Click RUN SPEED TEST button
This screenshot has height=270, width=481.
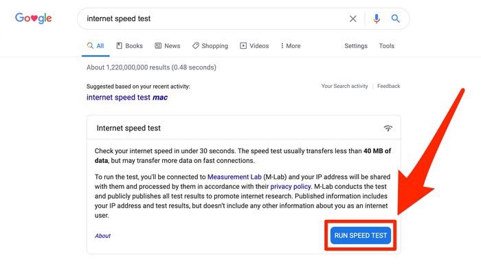(x=361, y=236)
